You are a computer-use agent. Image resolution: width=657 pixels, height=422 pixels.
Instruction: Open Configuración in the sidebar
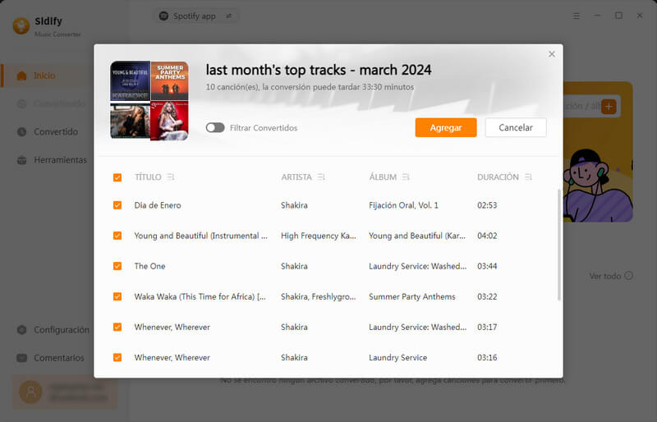(62, 330)
